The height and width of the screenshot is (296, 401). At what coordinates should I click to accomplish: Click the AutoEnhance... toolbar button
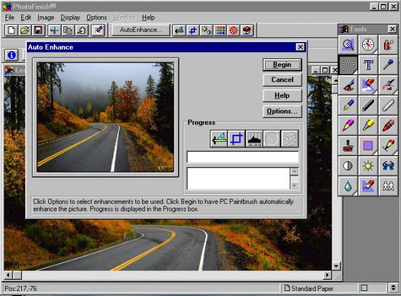point(140,29)
